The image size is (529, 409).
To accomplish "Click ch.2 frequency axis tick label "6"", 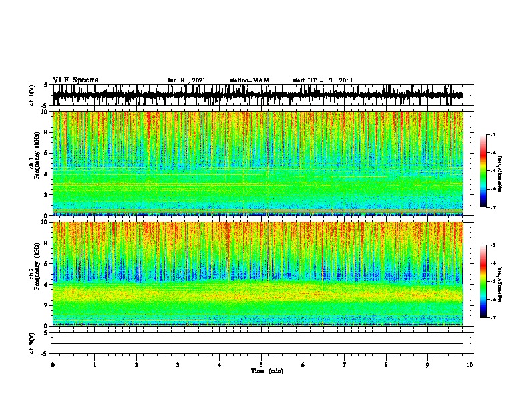I will (47, 264).
